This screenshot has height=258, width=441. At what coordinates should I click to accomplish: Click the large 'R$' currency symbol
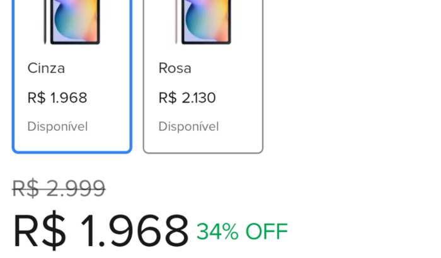pyautogui.click(x=39, y=231)
